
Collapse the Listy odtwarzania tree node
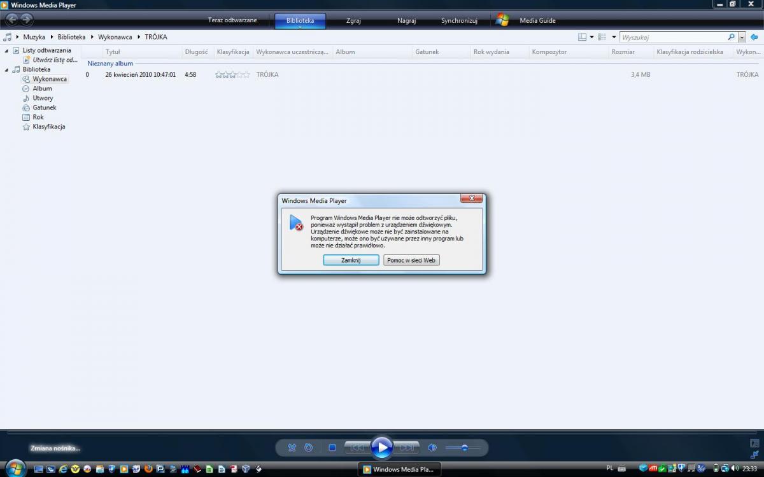coord(6,50)
